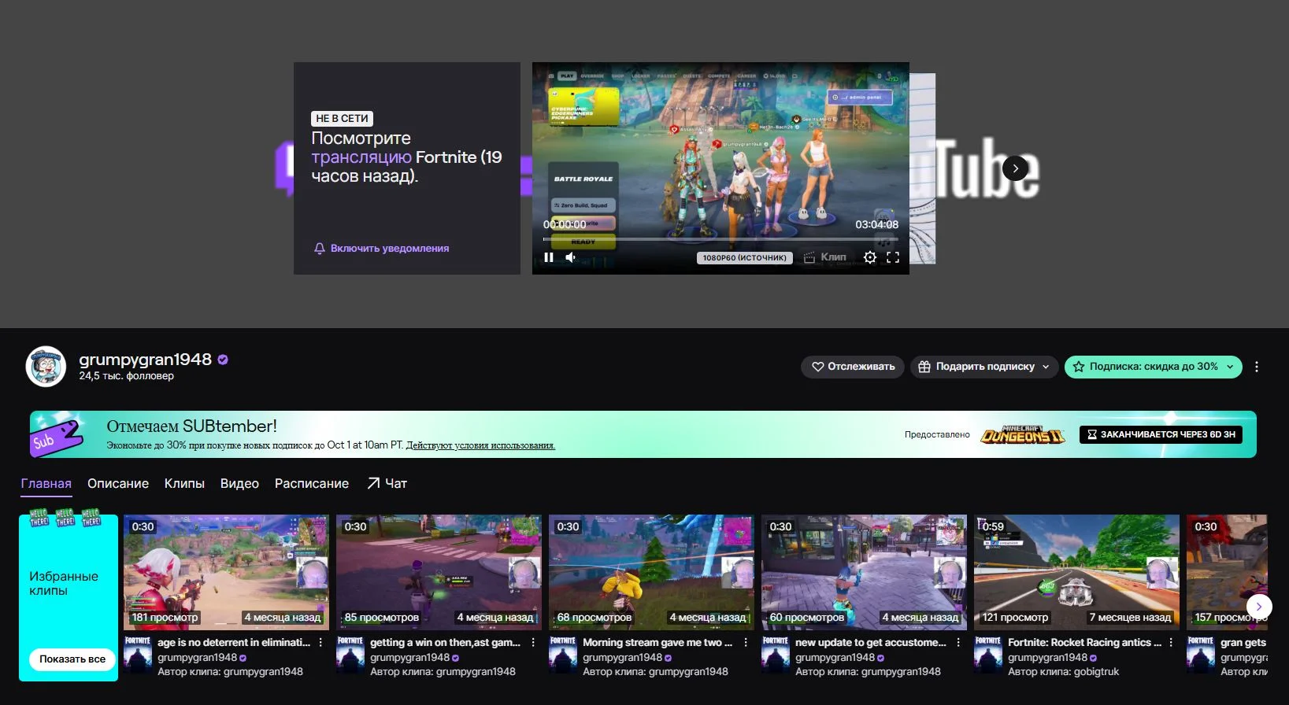
Task: Click the verified badge next to grumpygran1948
Action: point(223,360)
